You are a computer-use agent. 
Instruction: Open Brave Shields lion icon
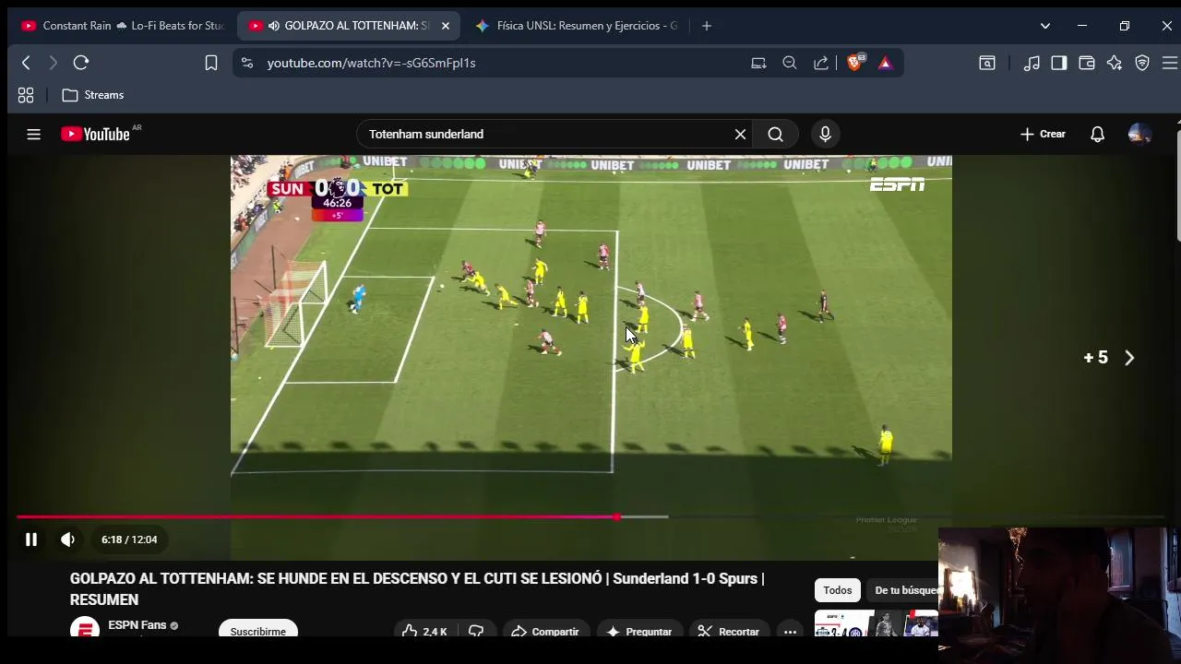click(854, 63)
